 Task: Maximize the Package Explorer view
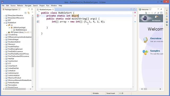tap(32, 9)
